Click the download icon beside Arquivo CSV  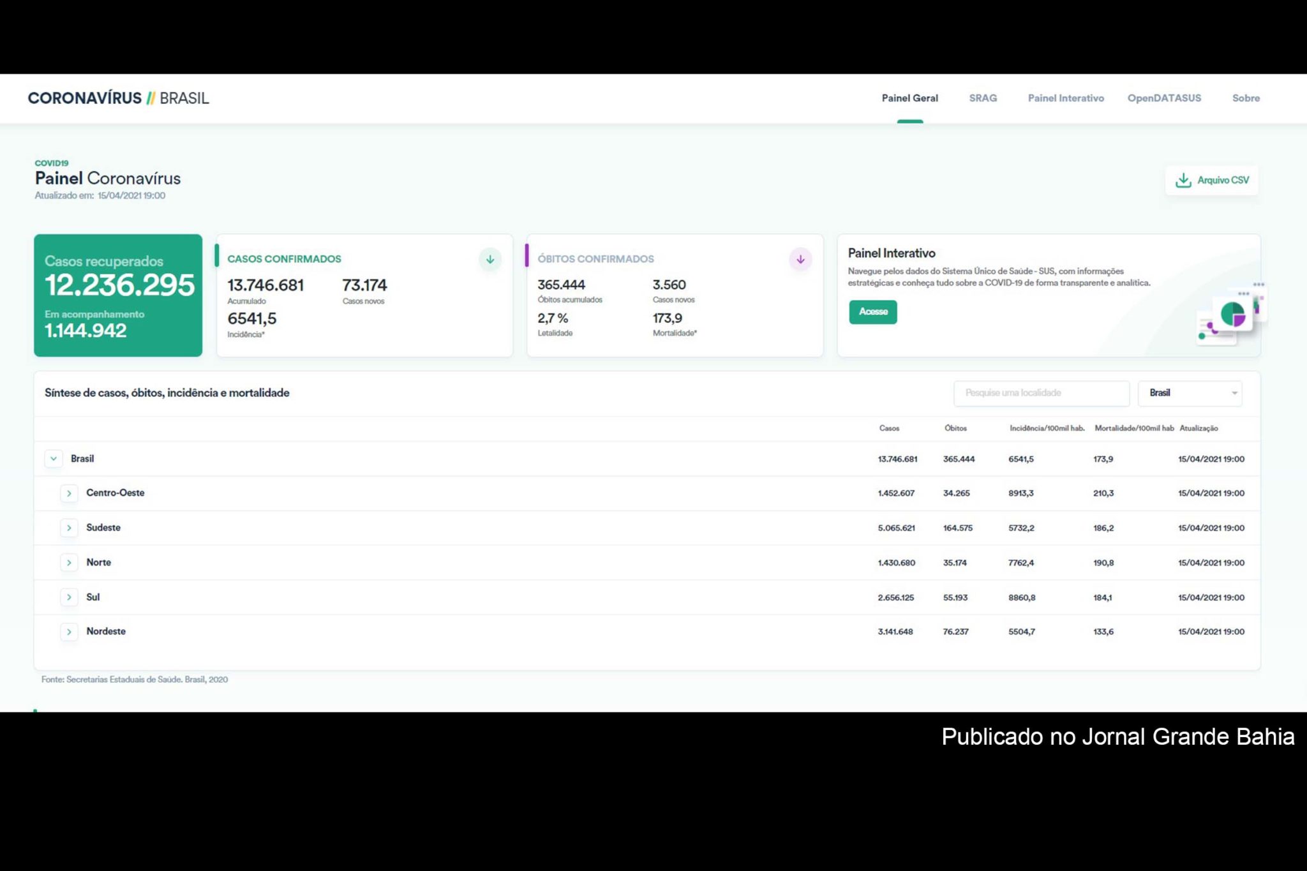point(1183,180)
